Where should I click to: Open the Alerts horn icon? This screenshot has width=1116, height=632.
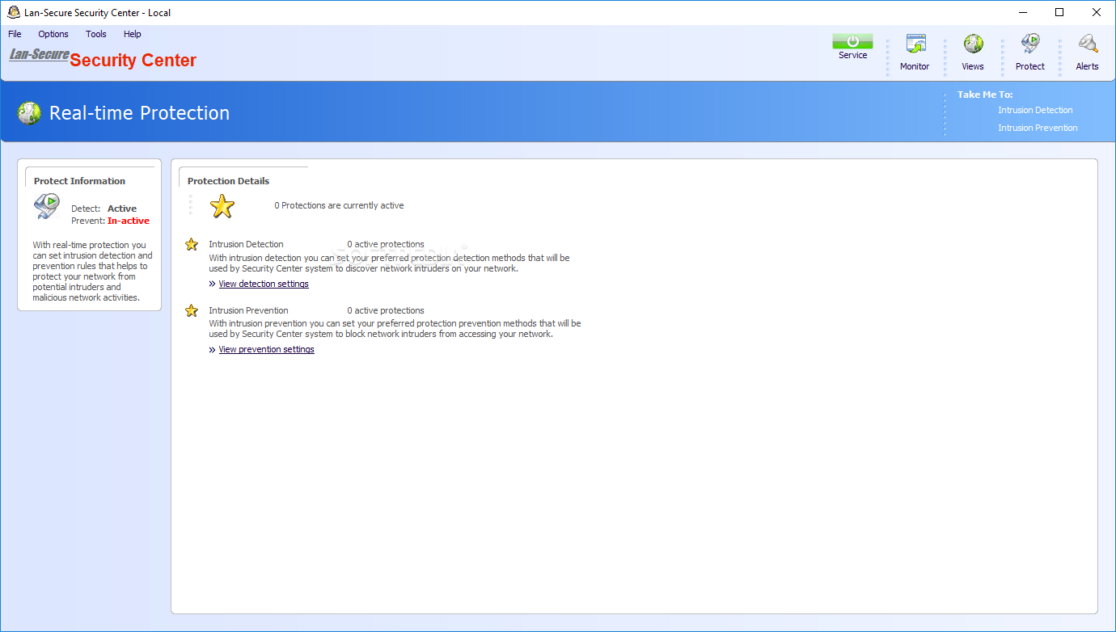tap(1088, 44)
